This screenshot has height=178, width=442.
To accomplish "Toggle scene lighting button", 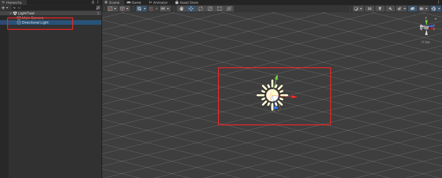I will (x=380, y=9).
